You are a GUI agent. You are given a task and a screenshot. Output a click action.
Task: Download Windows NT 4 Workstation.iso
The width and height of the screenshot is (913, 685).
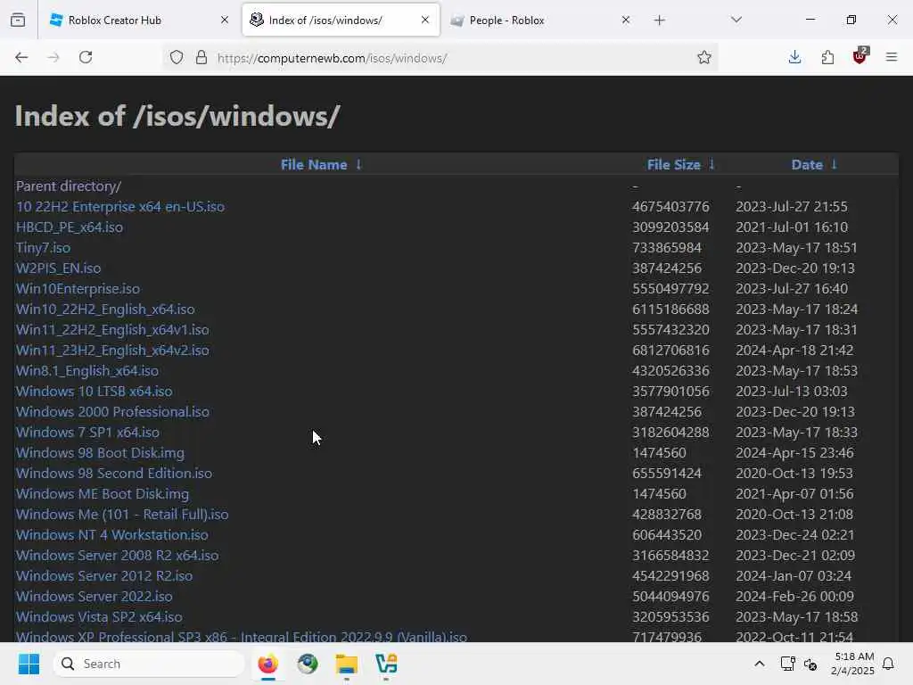[x=111, y=535]
